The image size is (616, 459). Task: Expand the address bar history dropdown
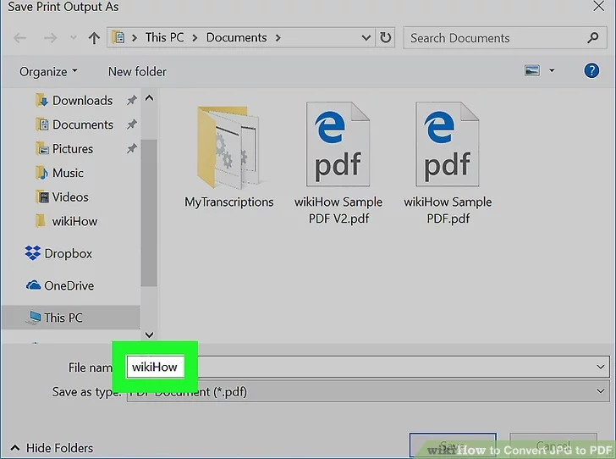(x=366, y=38)
